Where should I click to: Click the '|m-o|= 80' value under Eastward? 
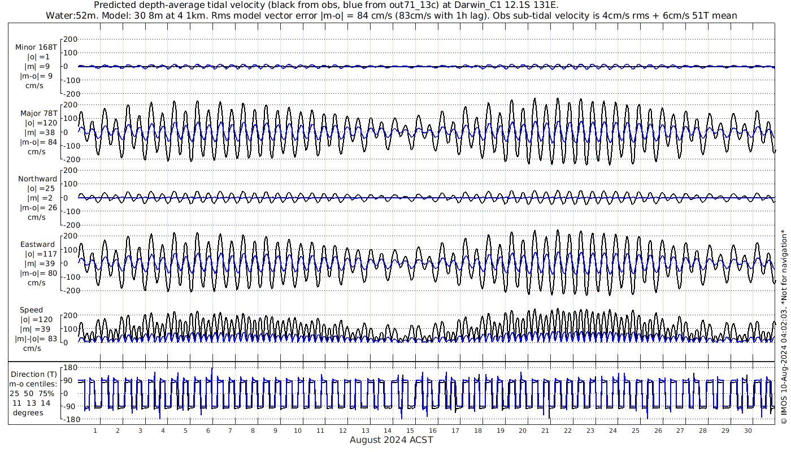38,273
